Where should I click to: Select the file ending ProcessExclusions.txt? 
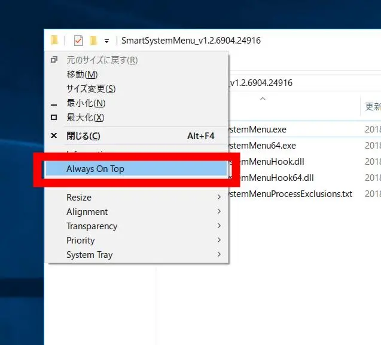(x=290, y=194)
